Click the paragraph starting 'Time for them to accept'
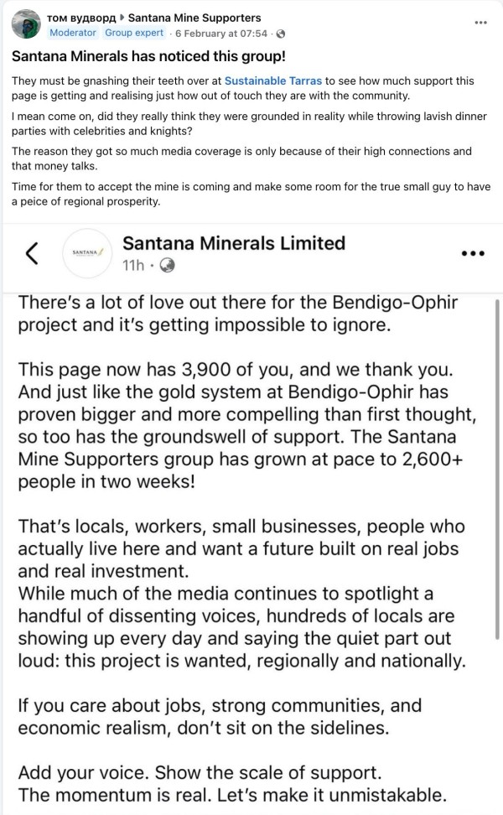The width and height of the screenshot is (503, 815). 251,194
